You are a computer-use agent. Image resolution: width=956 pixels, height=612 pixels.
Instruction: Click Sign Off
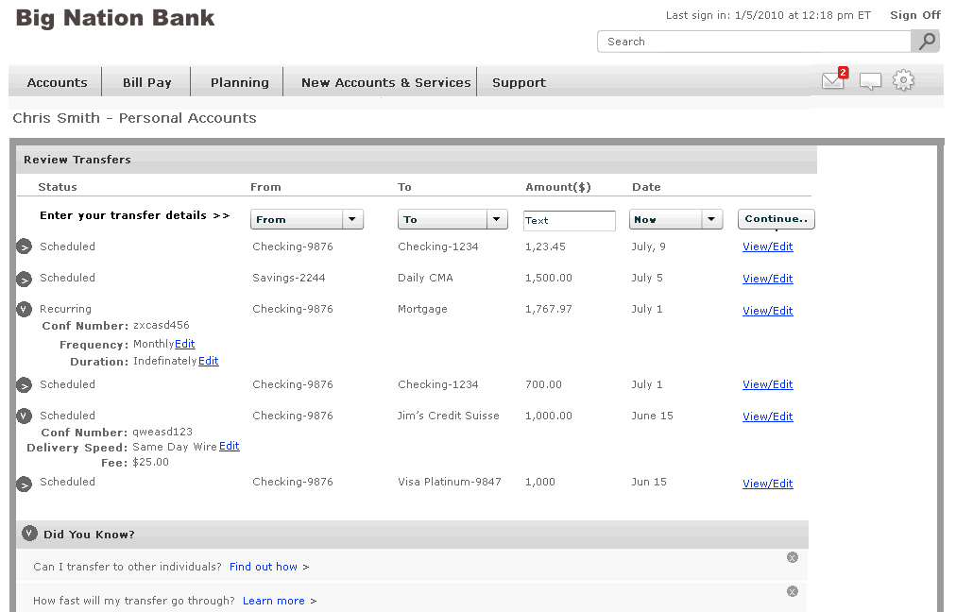click(915, 15)
